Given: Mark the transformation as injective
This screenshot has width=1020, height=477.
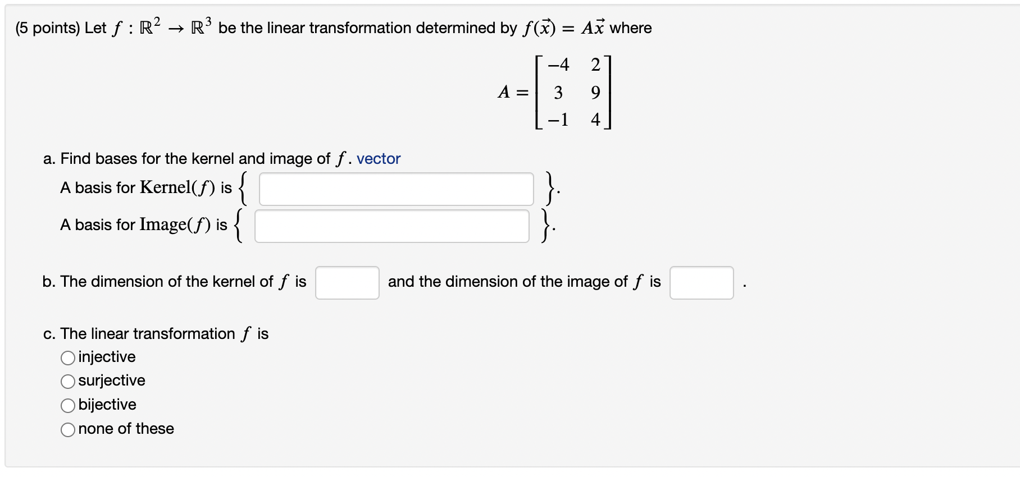Looking at the screenshot, I should point(67,357).
